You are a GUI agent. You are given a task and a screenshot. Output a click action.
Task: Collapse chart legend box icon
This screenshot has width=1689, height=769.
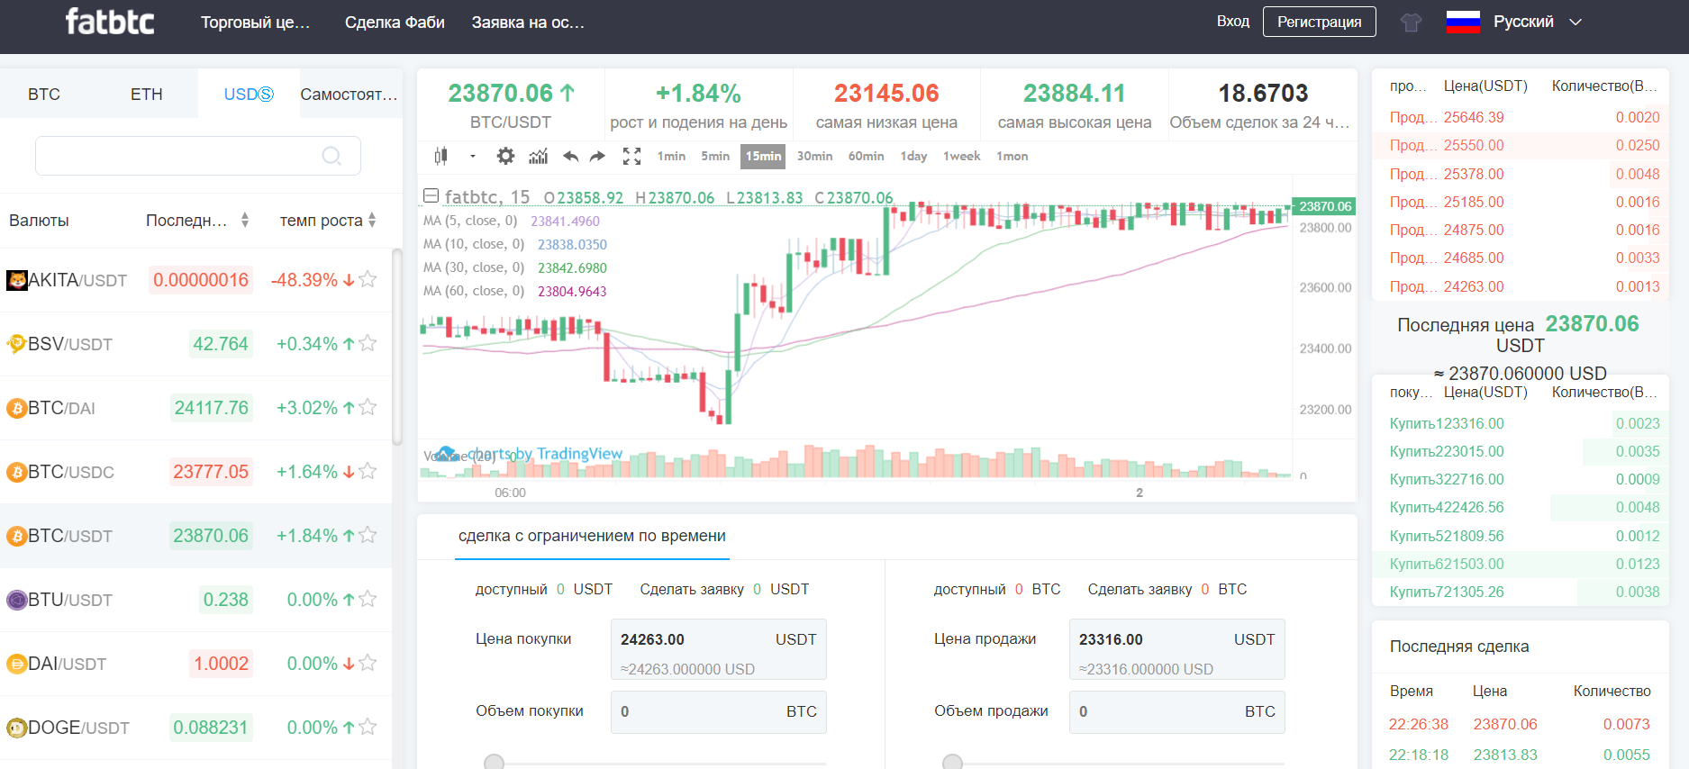[431, 196]
